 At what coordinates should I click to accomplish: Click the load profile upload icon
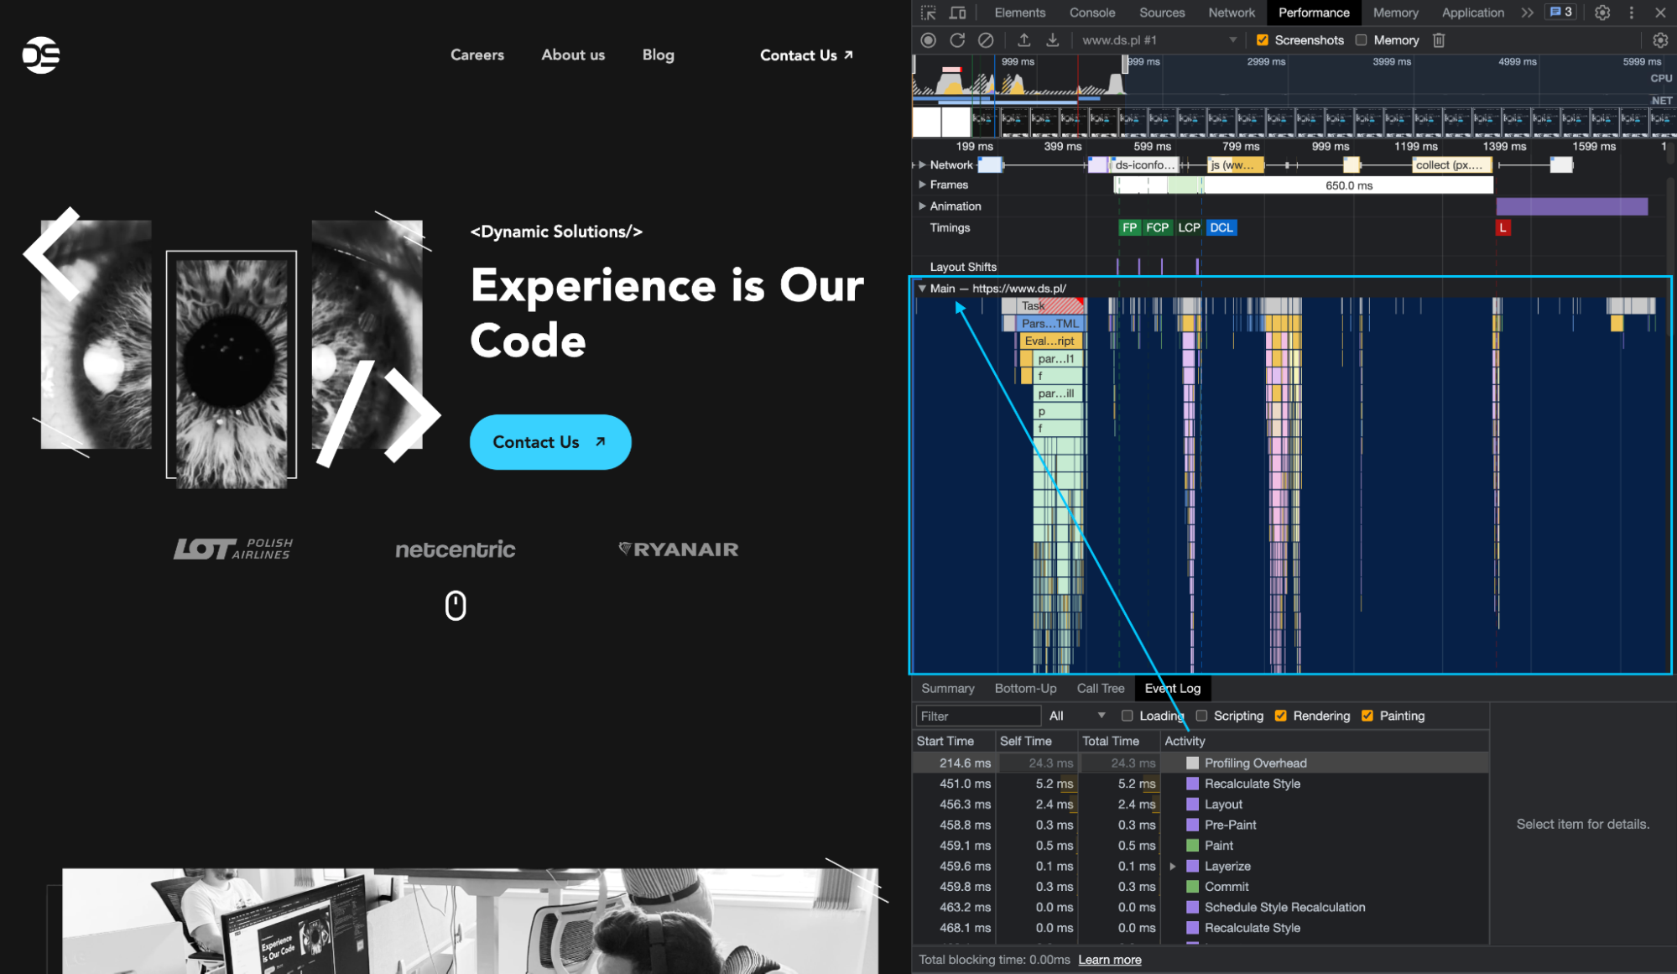(1023, 40)
